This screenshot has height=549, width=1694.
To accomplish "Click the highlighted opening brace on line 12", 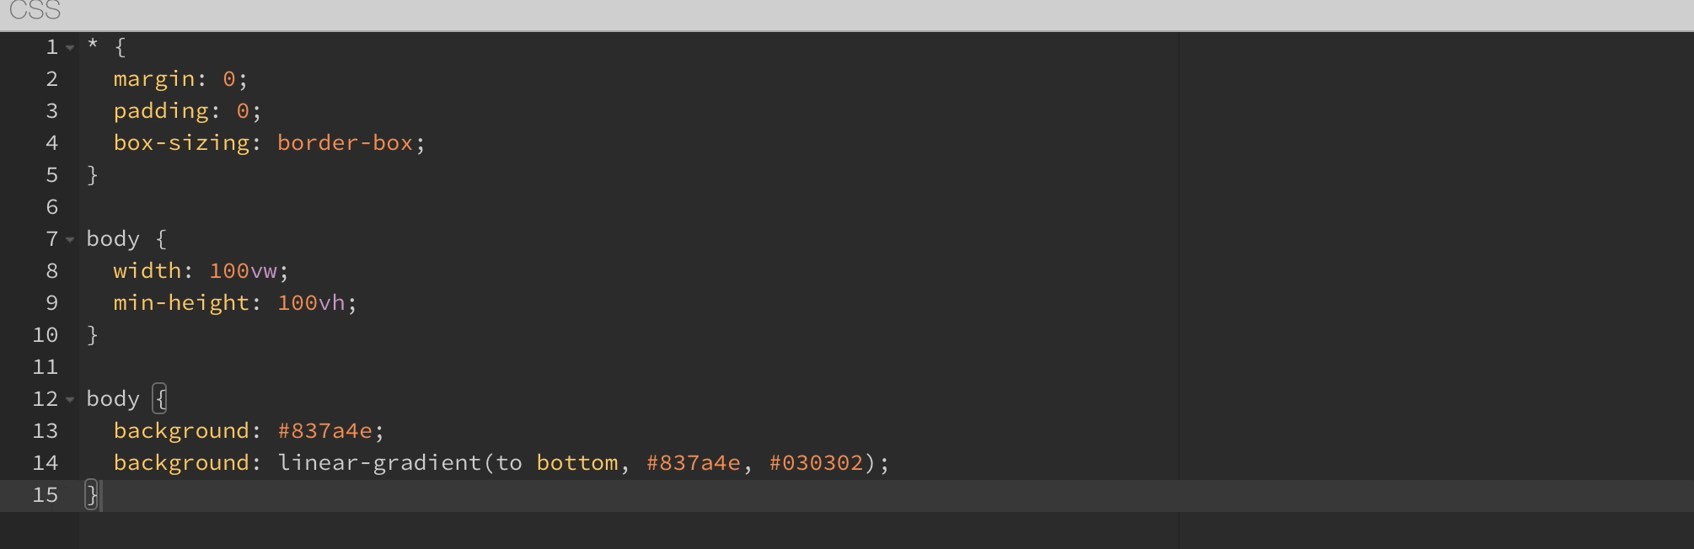I will 160,399.
